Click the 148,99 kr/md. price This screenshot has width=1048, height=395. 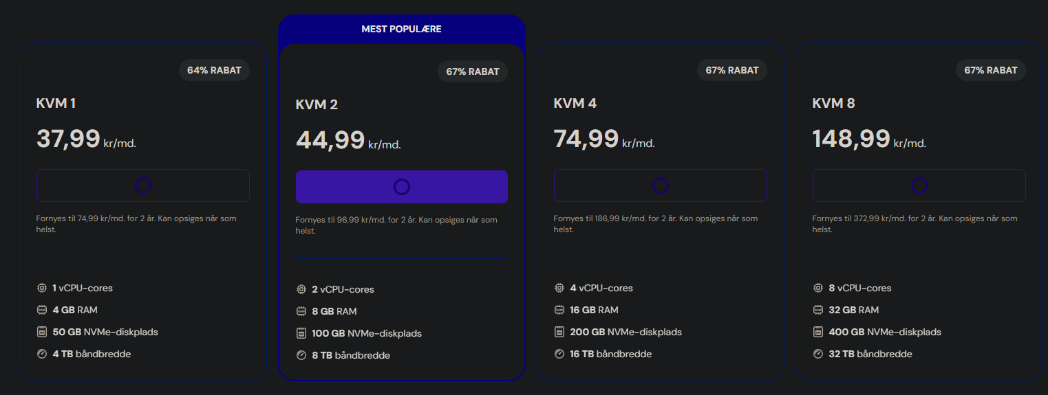[868, 139]
